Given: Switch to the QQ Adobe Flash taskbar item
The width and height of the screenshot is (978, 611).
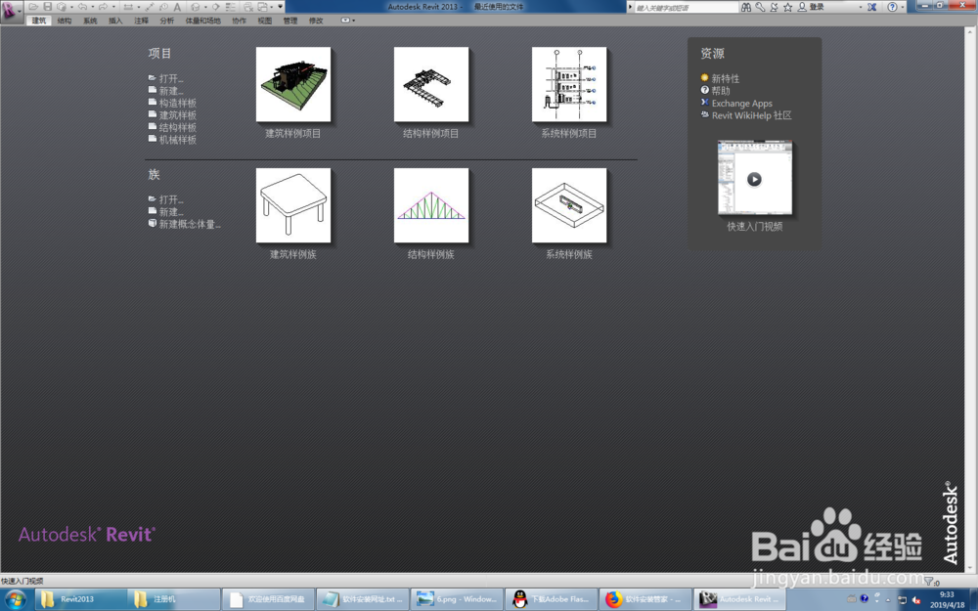Looking at the screenshot, I should point(551,599).
